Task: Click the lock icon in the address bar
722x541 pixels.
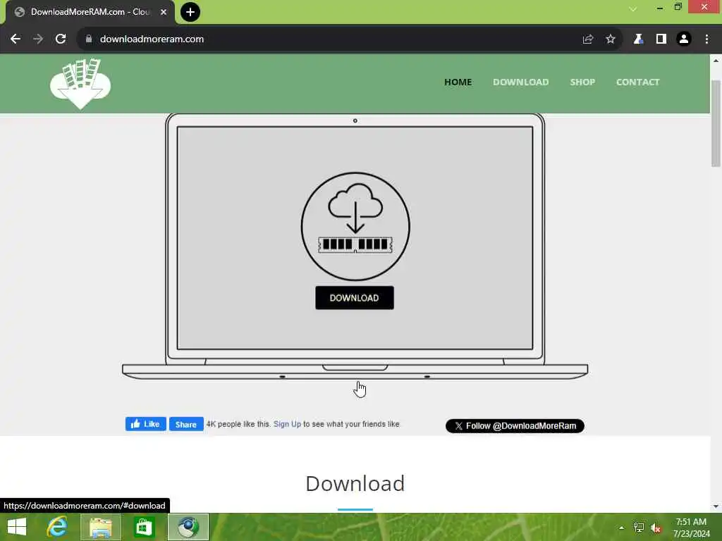Action: pos(89,39)
